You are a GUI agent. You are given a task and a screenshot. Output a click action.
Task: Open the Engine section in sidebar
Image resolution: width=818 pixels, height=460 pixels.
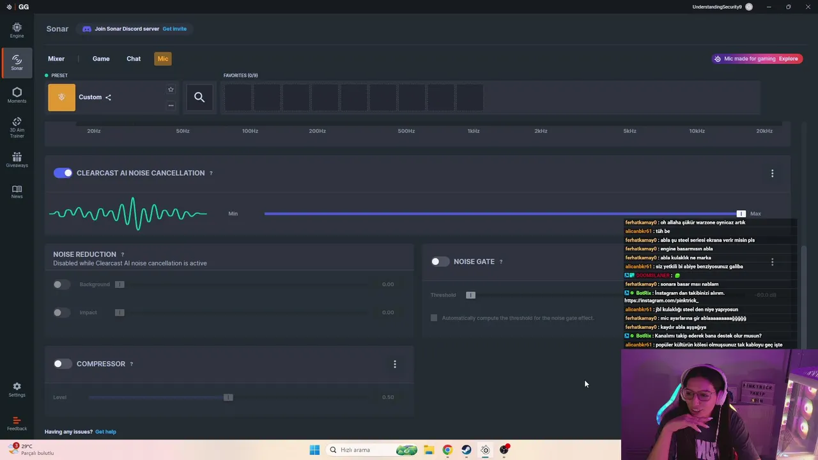[x=17, y=30]
